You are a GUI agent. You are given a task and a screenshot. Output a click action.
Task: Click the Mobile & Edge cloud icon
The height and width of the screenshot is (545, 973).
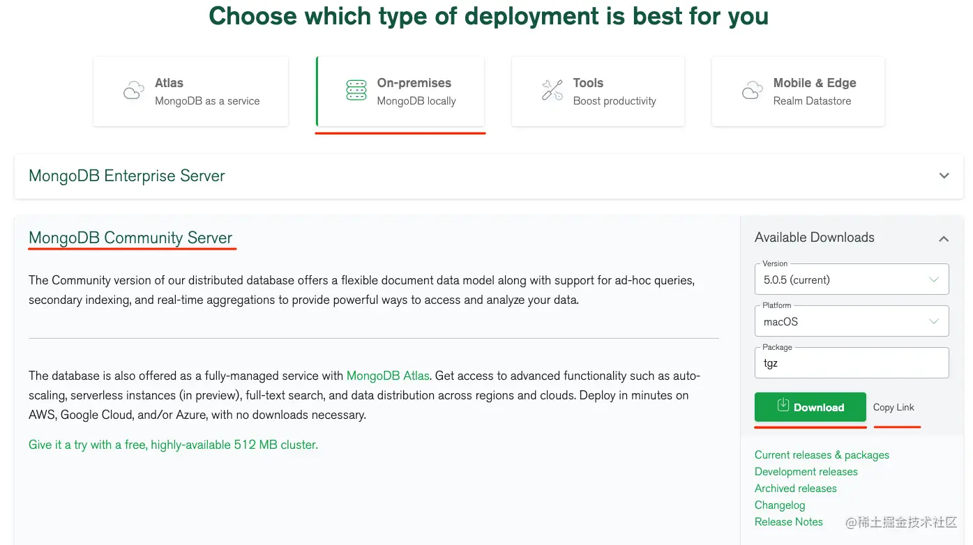tap(752, 91)
